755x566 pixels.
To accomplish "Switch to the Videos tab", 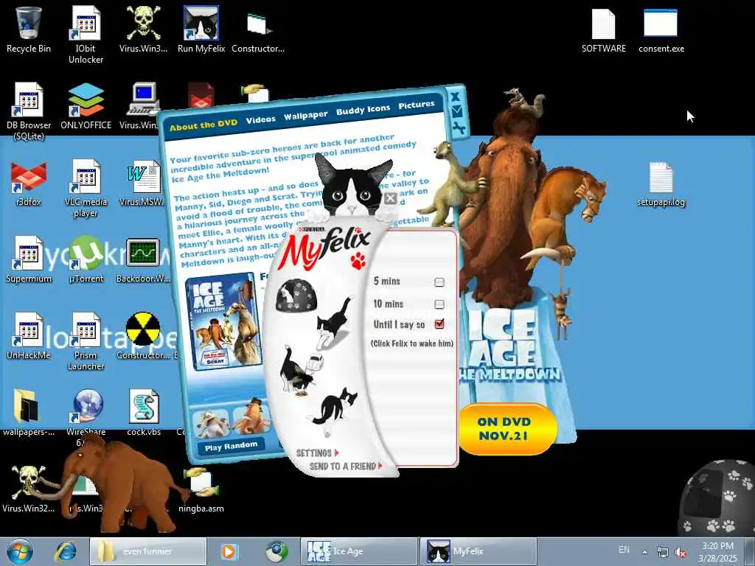I will pos(260,119).
